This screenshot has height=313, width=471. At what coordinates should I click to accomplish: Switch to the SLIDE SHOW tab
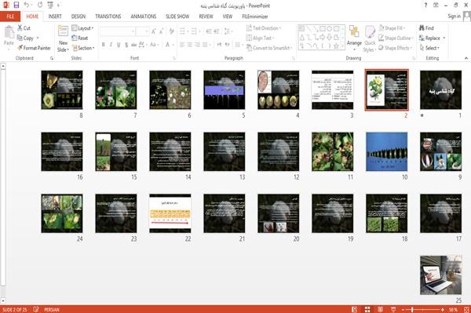(x=177, y=16)
